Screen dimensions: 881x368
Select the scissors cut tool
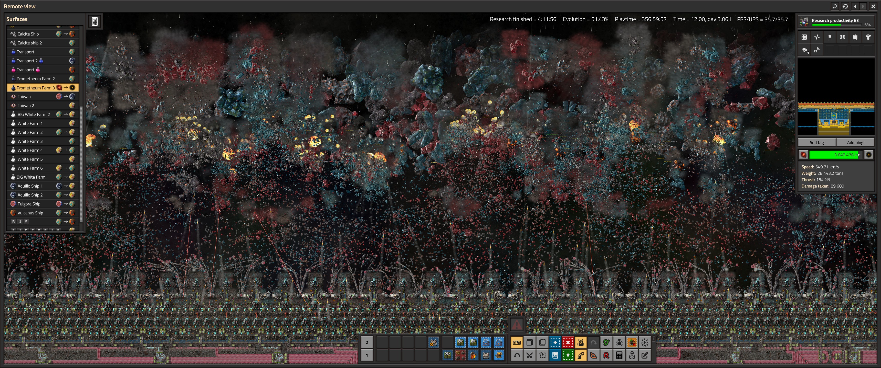[x=529, y=355]
